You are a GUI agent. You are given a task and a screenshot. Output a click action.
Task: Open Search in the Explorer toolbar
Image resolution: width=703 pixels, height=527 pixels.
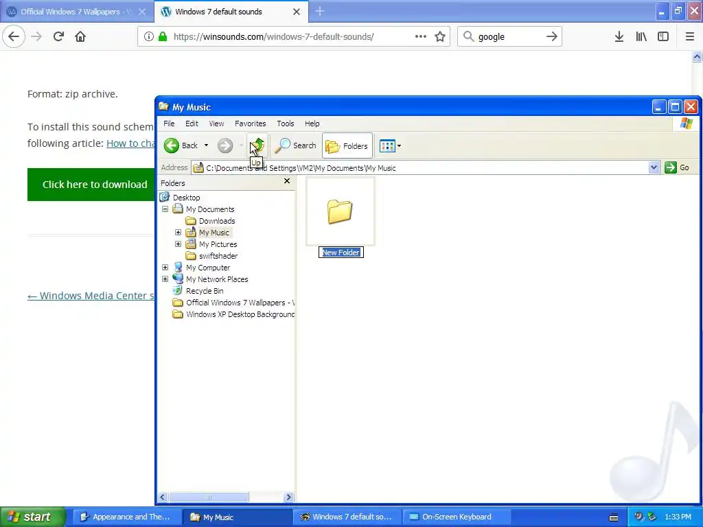tap(295, 145)
